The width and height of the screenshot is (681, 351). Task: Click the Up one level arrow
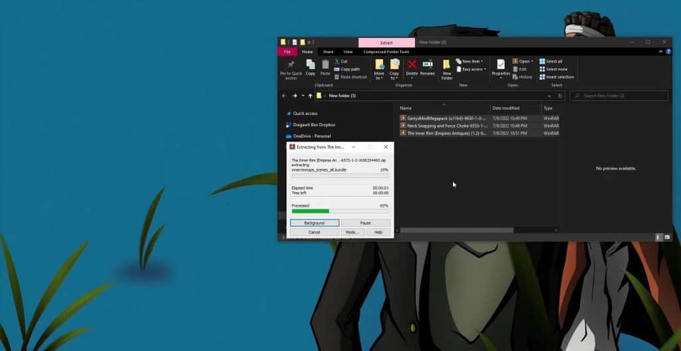[310, 96]
